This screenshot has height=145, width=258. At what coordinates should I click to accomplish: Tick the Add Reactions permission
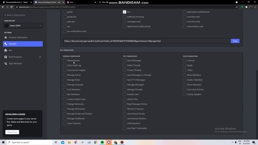125,123
